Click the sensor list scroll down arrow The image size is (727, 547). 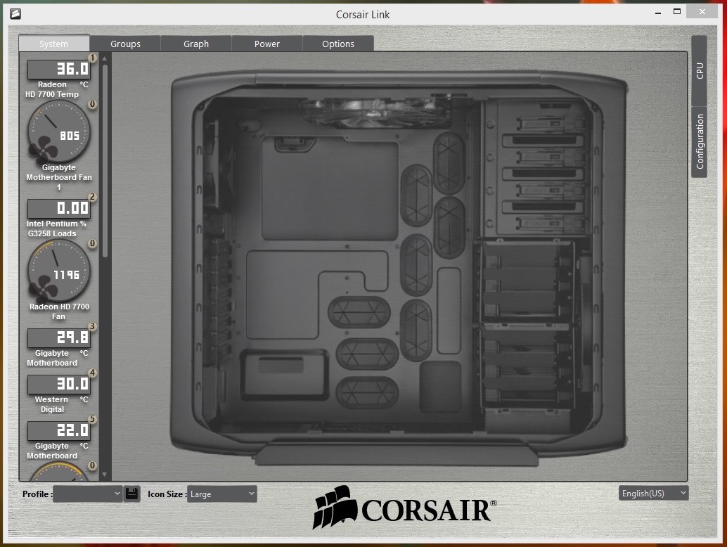point(105,475)
